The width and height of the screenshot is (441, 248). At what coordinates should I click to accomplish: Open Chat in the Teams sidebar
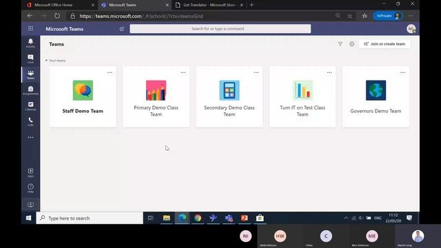pos(30,59)
